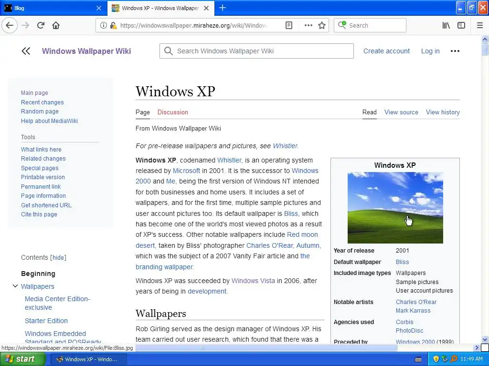The image size is (489, 366).
Task: Open Printable version link
Action: click(43, 177)
